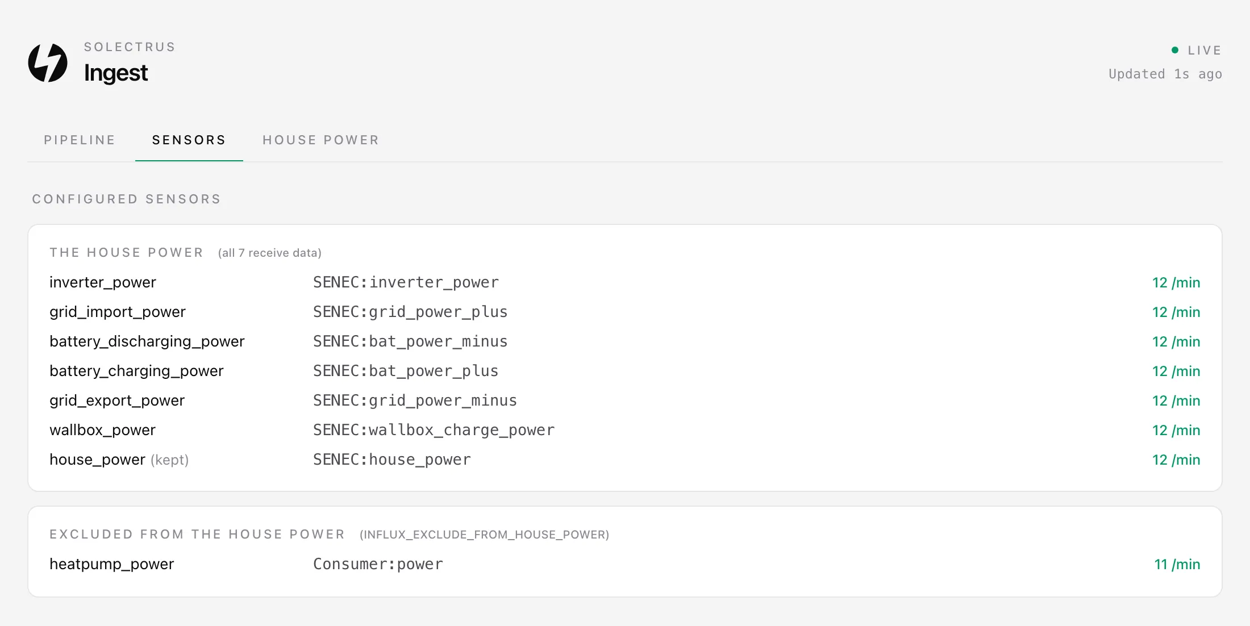1250x626 pixels.
Task: Click the SENEC:bat_power_plus mapping
Action: [406, 371]
